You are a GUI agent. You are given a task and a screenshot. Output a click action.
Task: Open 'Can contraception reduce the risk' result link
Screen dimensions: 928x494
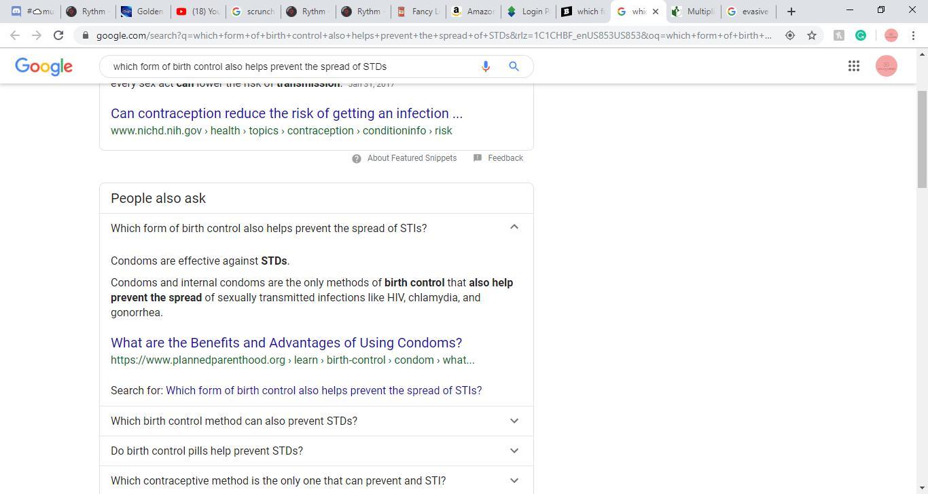(x=287, y=113)
